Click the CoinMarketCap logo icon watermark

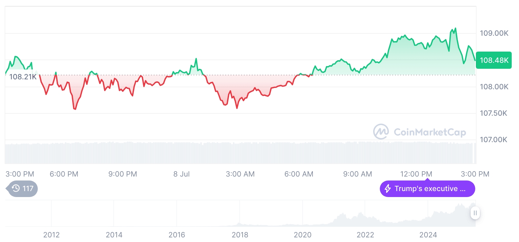coord(381,132)
